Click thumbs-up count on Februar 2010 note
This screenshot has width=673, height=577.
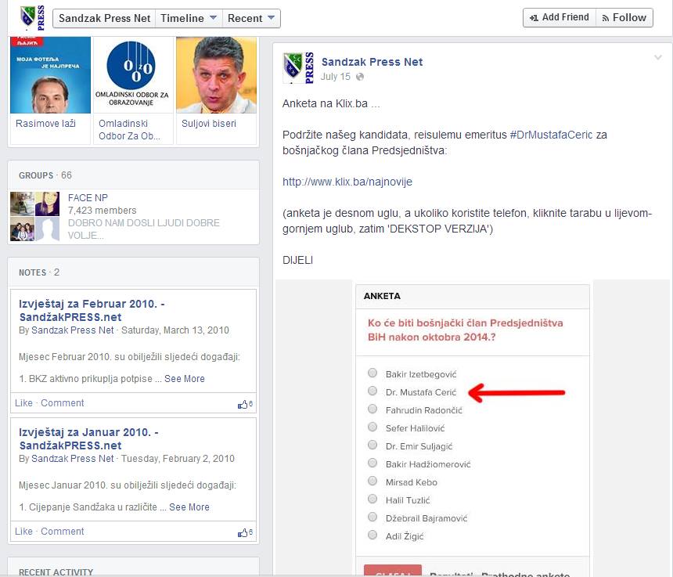[x=245, y=404]
